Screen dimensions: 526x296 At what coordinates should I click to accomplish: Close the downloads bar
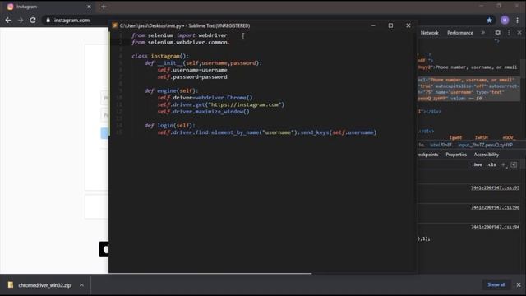tap(519, 285)
